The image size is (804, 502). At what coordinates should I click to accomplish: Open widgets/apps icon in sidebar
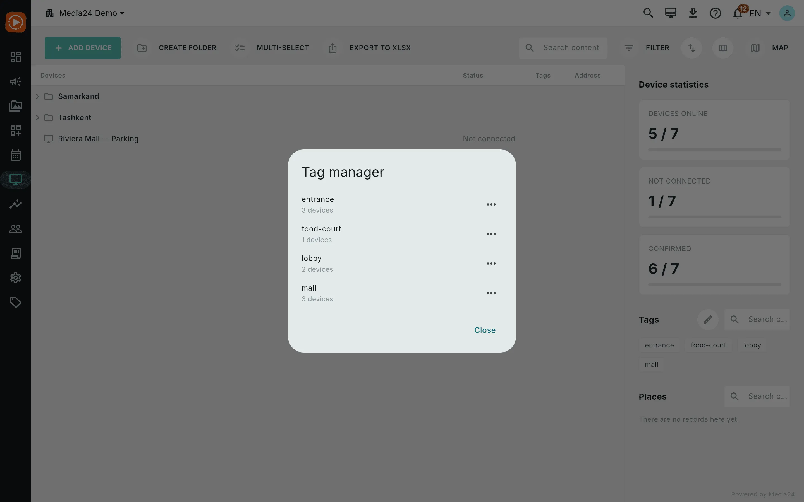(x=16, y=131)
